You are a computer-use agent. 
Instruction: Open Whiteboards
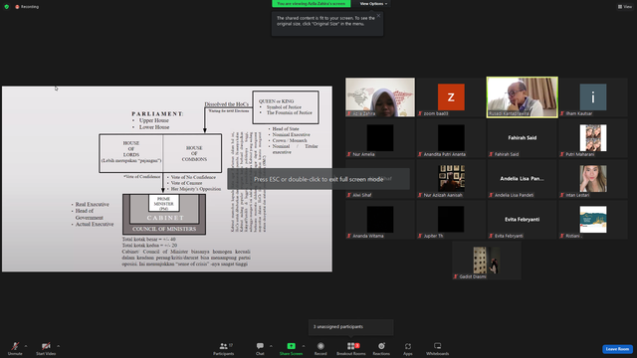click(438, 348)
